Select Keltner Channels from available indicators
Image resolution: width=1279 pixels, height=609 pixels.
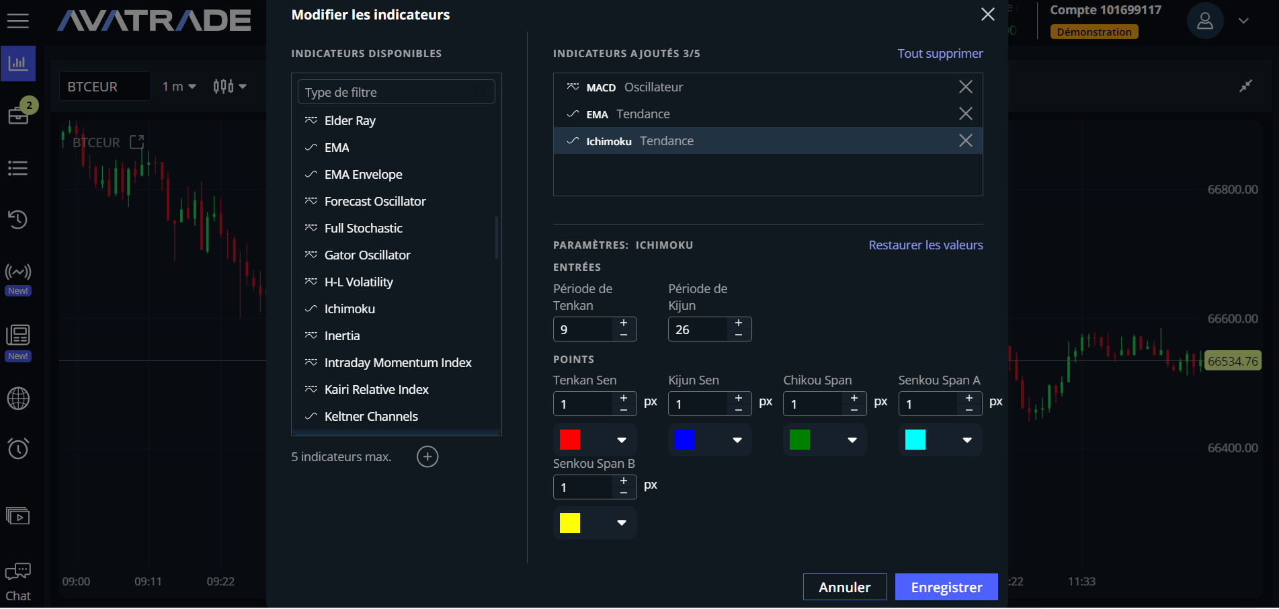coord(371,416)
